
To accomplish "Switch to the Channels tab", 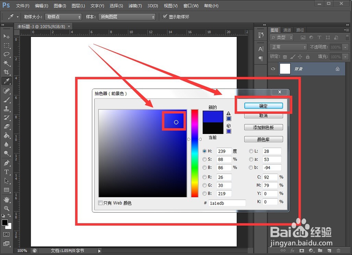I will pyautogui.click(x=287, y=30).
